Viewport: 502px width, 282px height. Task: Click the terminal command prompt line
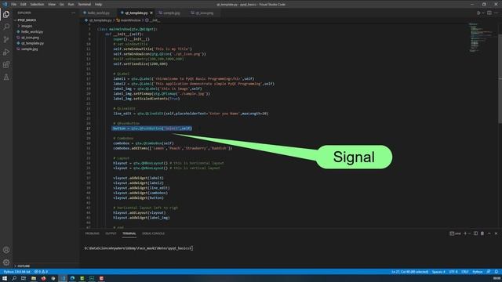click(x=138, y=248)
